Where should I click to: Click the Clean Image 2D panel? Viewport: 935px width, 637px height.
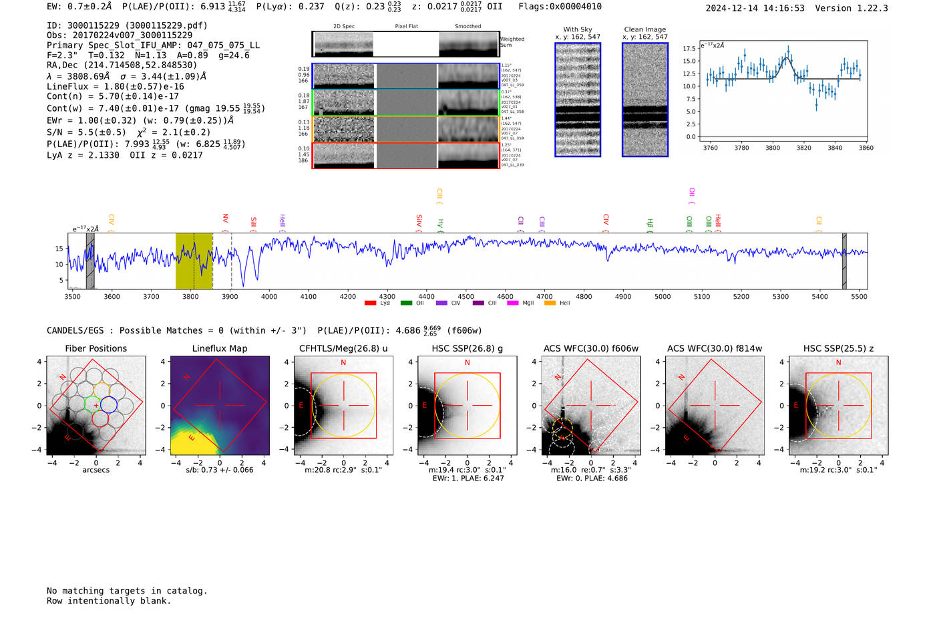[x=645, y=100]
